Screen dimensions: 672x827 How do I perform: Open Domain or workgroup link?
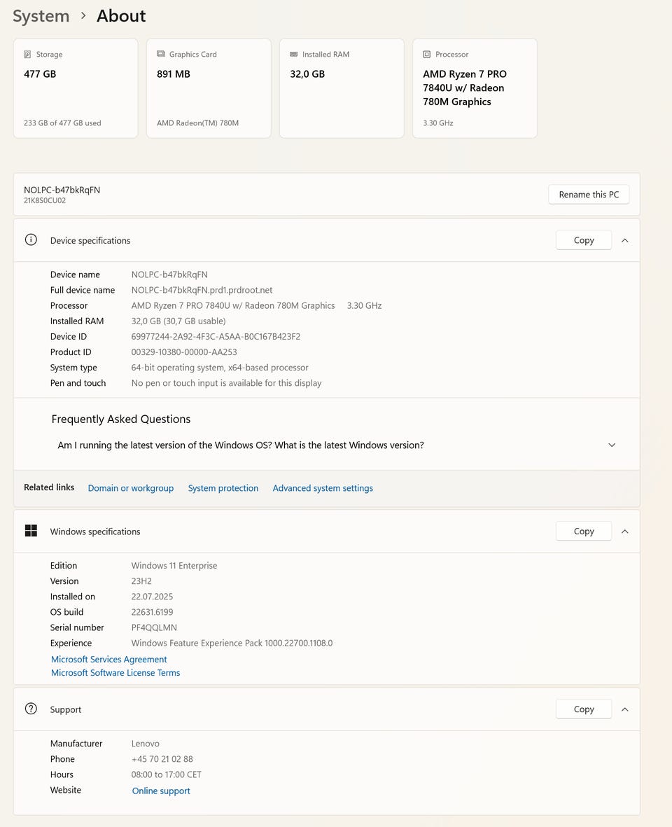coord(131,488)
